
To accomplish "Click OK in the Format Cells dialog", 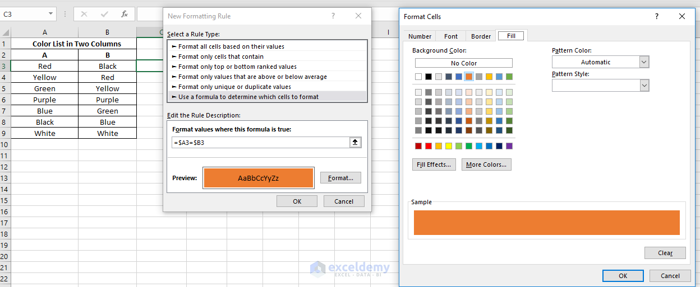I will click(x=623, y=276).
